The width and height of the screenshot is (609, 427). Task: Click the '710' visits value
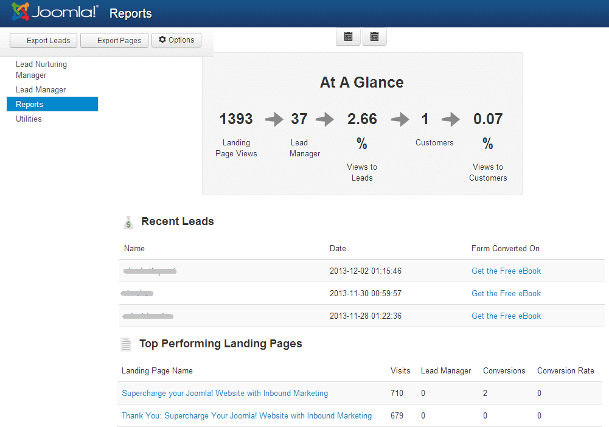point(397,393)
